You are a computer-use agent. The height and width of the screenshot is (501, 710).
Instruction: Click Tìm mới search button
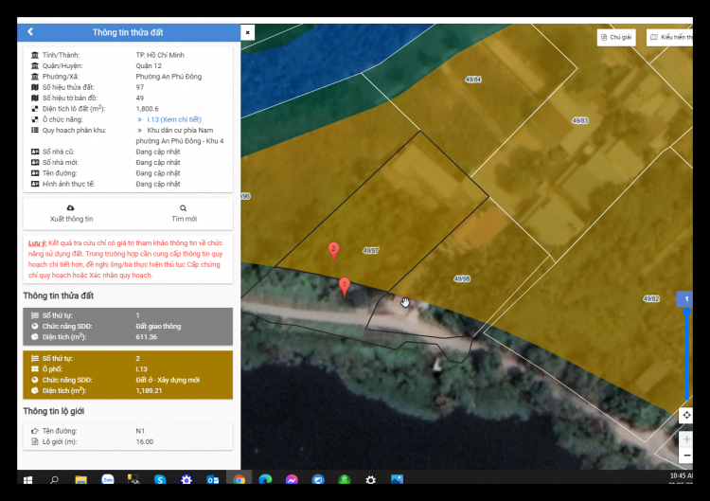point(184,213)
